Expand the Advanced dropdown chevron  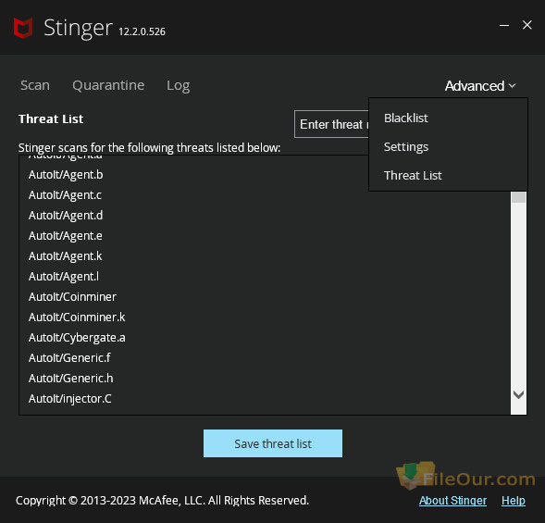coord(512,85)
